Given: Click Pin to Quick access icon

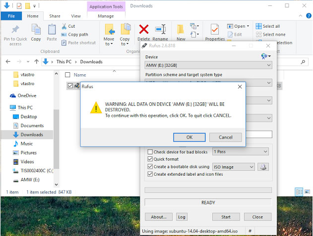Looking at the screenshot, I should click(x=15, y=30).
